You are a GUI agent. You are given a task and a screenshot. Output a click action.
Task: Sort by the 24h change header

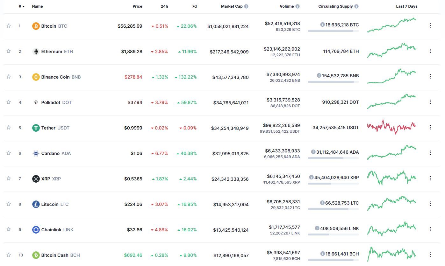[x=164, y=6]
